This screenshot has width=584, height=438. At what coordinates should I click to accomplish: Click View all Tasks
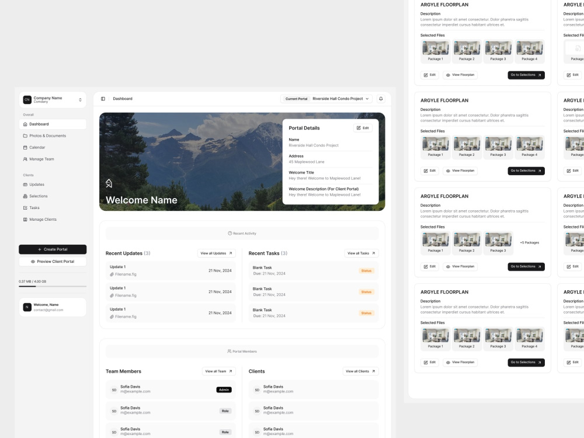(x=361, y=253)
